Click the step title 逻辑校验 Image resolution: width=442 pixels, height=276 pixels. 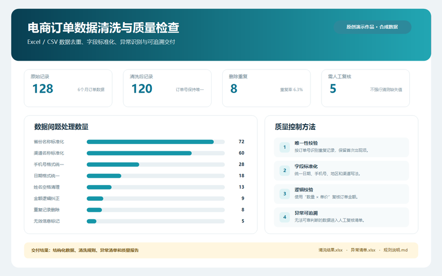tap(304, 190)
